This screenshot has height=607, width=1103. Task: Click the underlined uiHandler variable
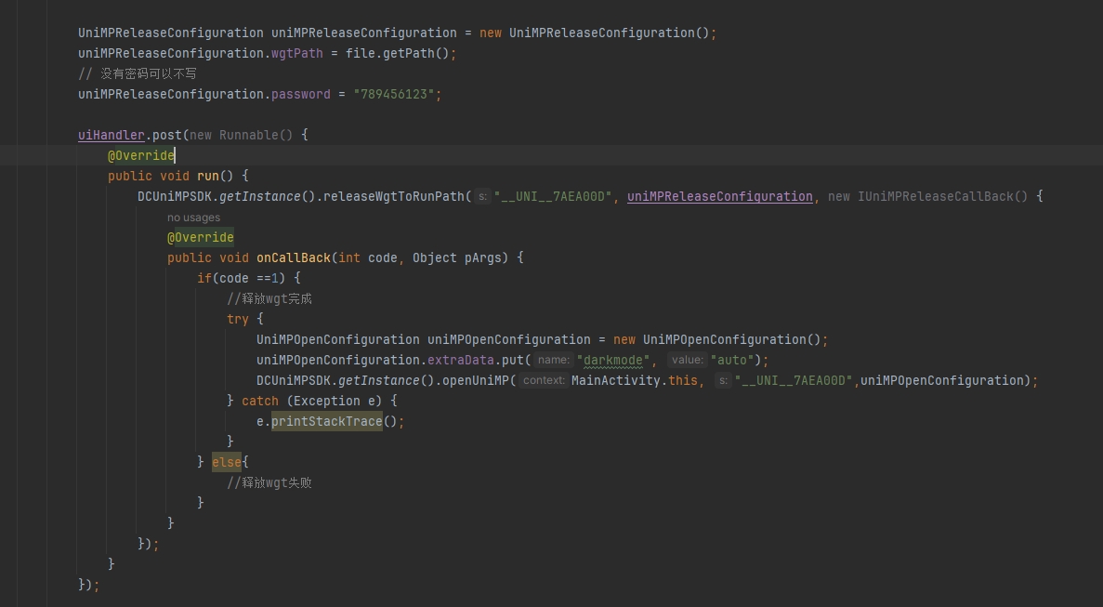[x=112, y=135]
